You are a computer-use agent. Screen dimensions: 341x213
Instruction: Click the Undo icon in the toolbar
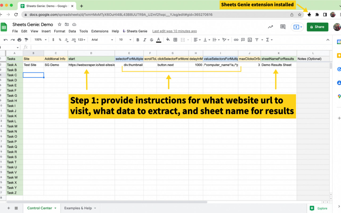[6, 40]
